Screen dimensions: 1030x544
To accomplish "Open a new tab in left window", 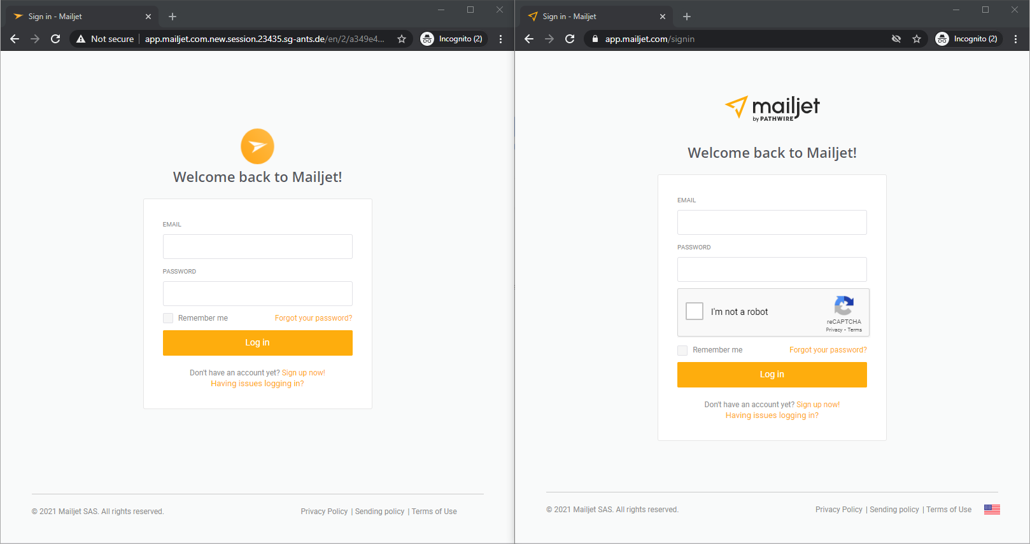I will tap(173, 17).
